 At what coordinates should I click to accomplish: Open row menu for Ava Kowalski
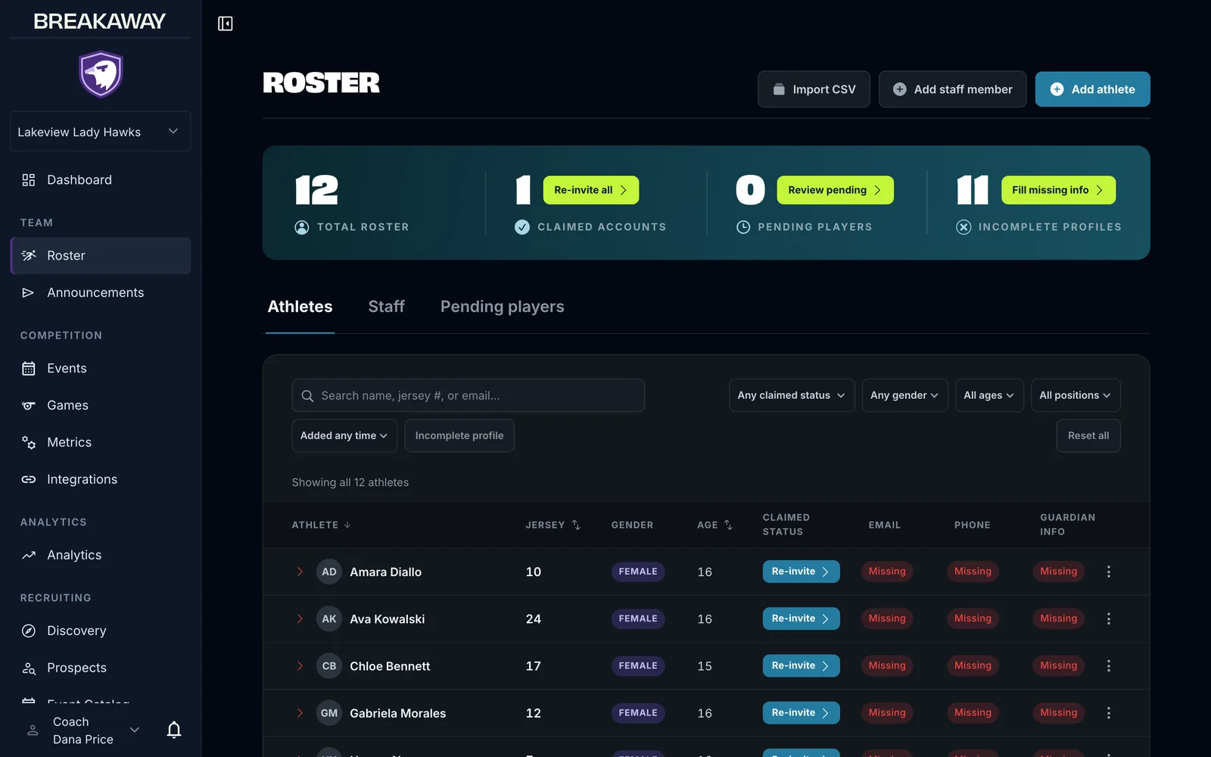(1109, 618)
